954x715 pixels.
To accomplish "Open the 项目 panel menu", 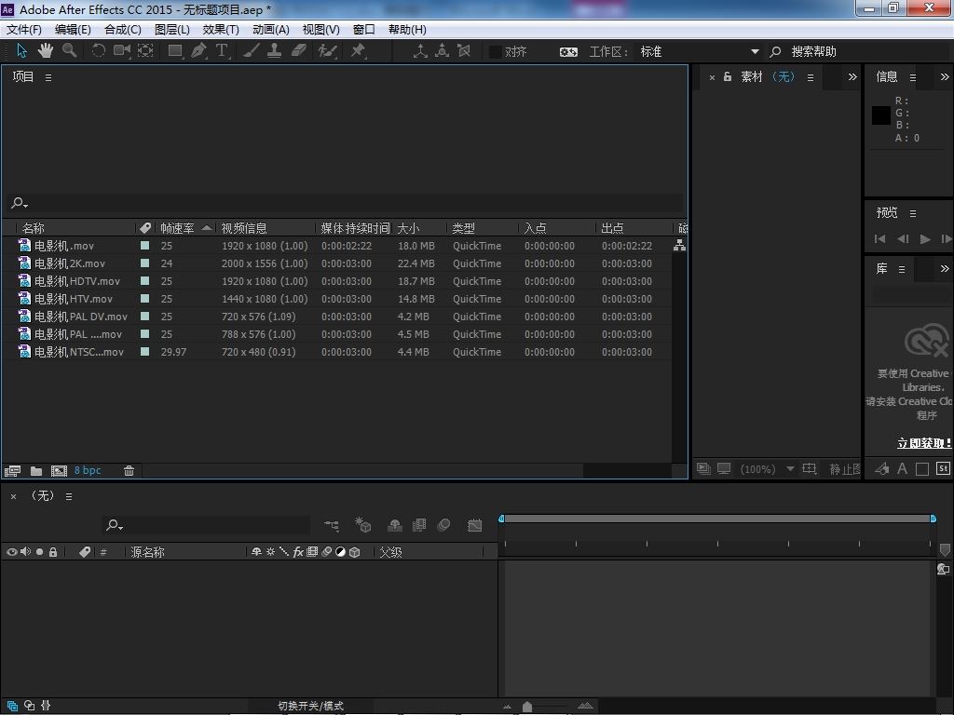I will [x=48, y=78].
